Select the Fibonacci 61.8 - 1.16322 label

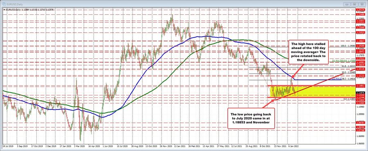[x=349, y=66]
